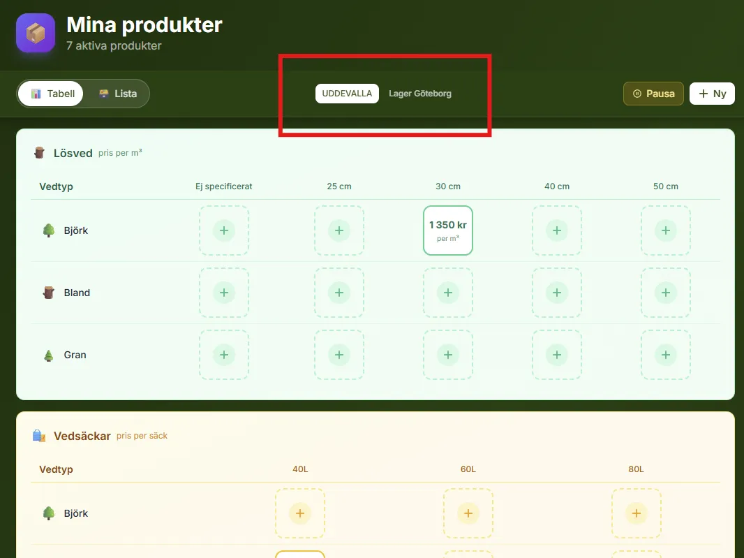
Task: Click the Mina produkter page title
Action: 144,24
